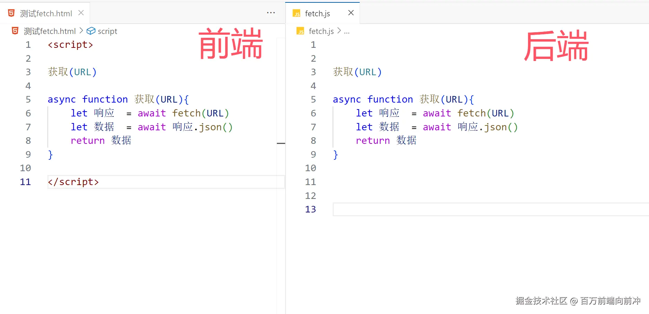
Task: Click line number 9 in right editor
Action: [x=313, y=155]
